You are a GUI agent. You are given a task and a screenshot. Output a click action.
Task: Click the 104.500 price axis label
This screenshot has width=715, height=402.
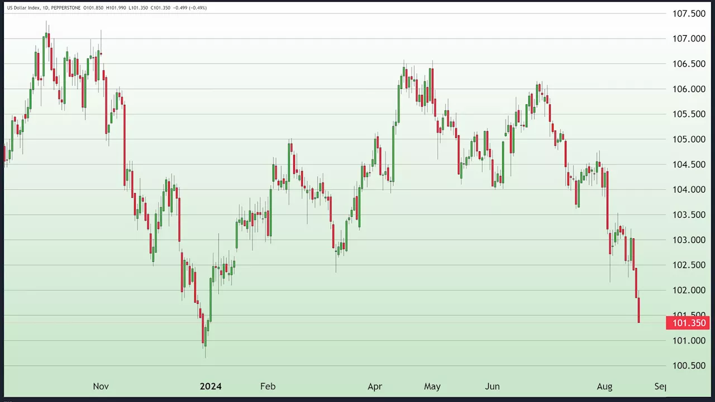689,164
